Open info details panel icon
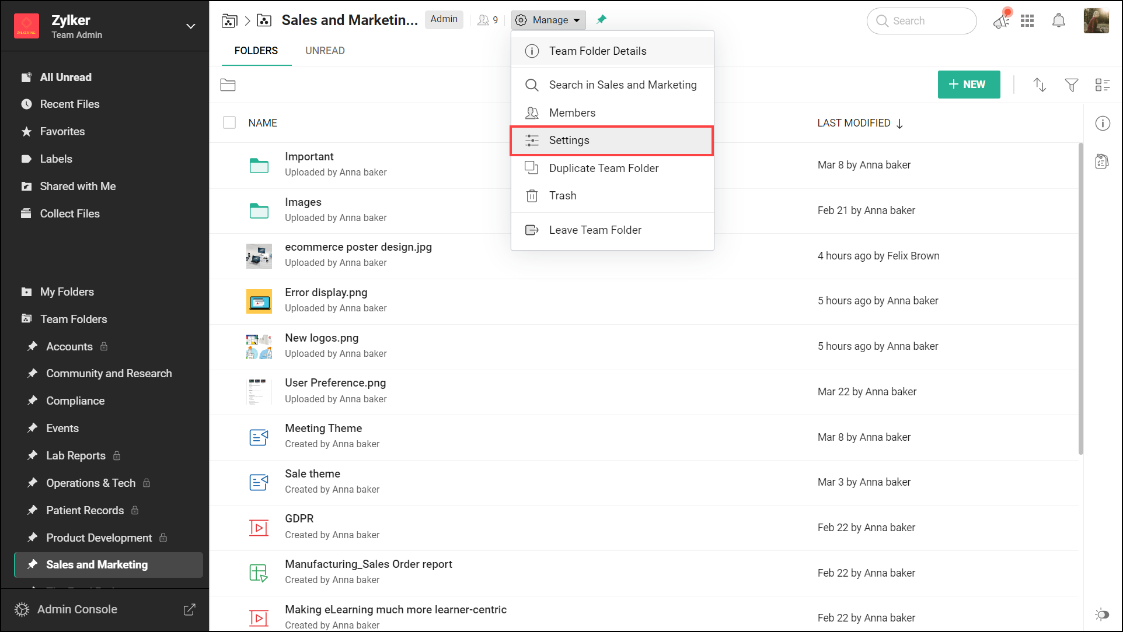This screenshot has height=632, width=1123. pos(1102,124)
